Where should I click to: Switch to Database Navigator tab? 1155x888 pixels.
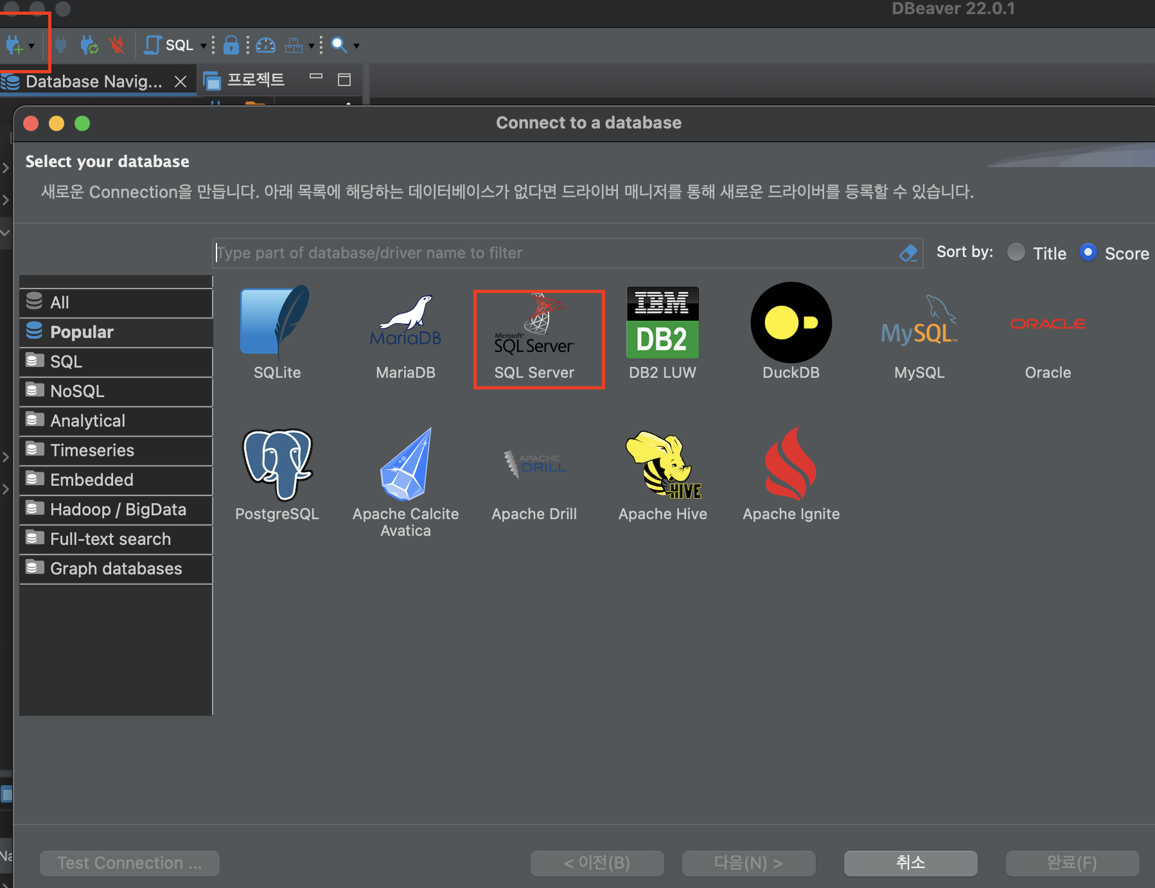(x=93, y=82)
